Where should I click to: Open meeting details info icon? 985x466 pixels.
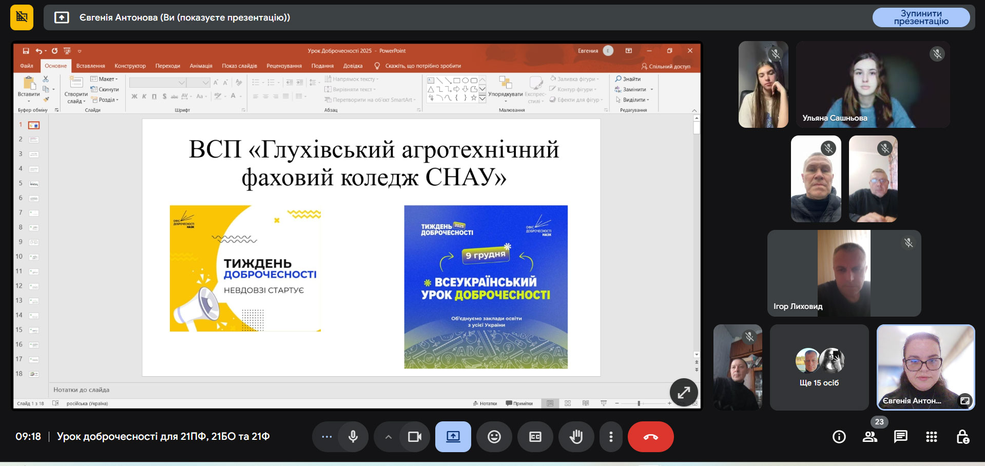coord(839,437)
